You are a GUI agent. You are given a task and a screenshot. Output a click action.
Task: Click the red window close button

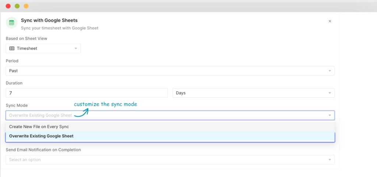(8, 6)
